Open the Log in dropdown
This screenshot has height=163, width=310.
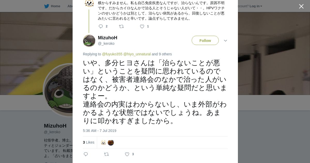[x=256, y=6]
